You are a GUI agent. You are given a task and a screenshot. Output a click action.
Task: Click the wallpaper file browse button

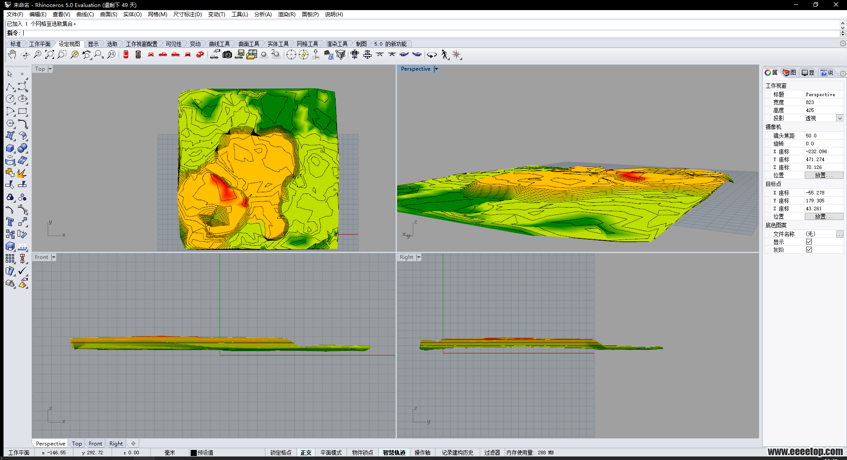(840, 234)
